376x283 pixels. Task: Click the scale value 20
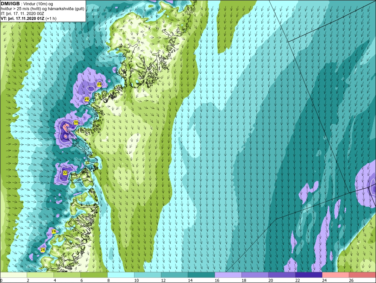271,280
